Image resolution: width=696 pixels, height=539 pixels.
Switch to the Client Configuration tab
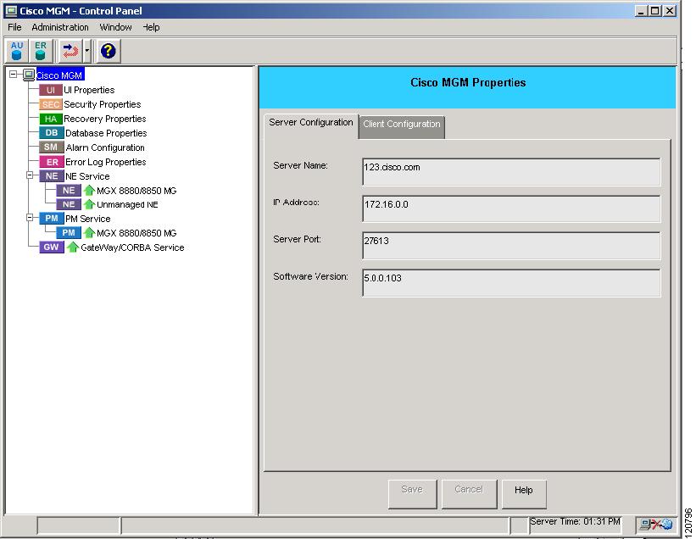click(x=402, y=127)
